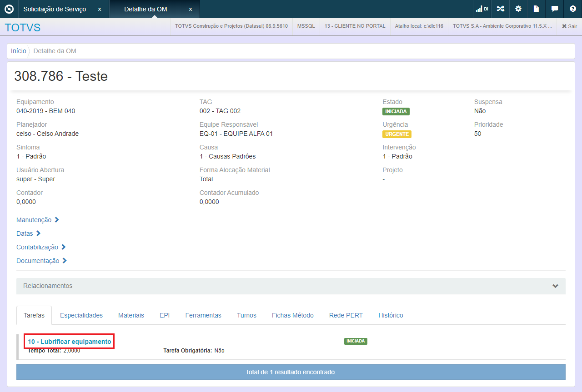Expand Relacionamentos panel chevron
This screenshot has width=582, height=392.
pos(555,286)
